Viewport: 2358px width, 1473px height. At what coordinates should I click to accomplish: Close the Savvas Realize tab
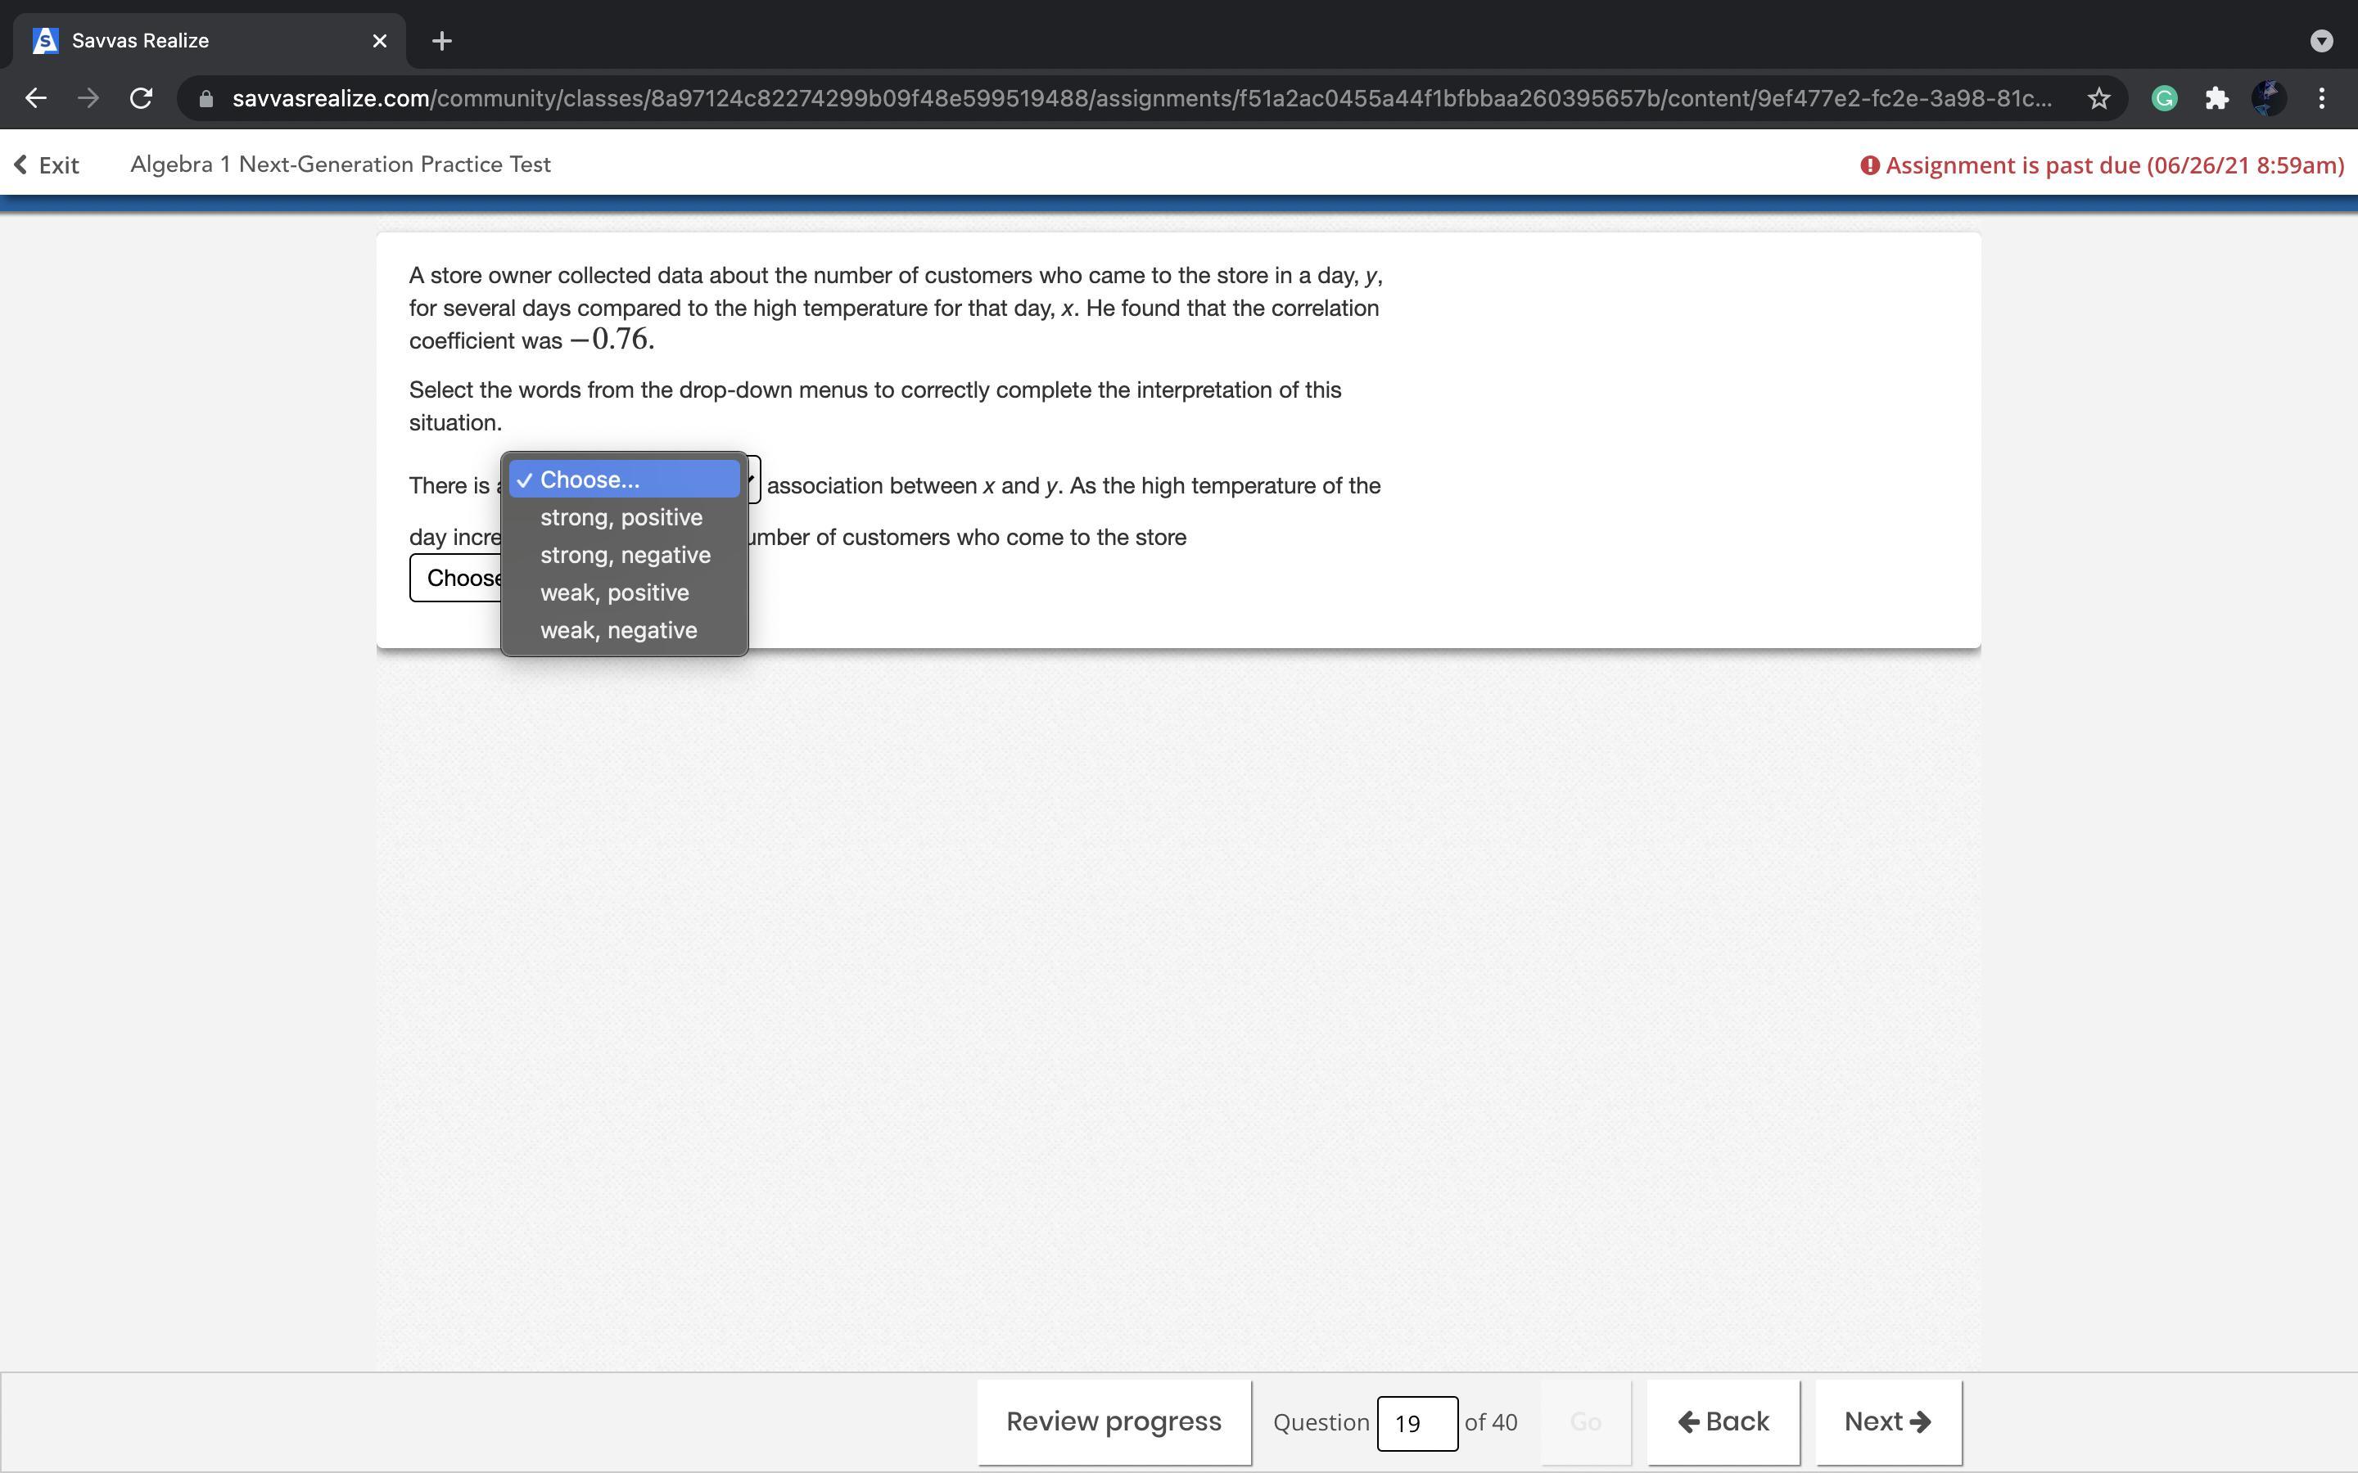[380, 41]
